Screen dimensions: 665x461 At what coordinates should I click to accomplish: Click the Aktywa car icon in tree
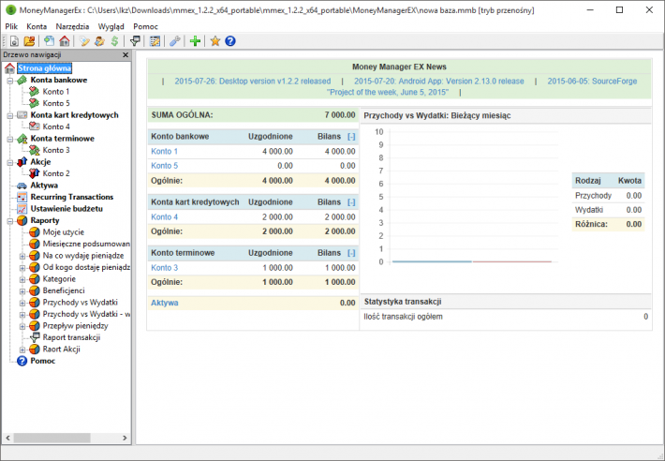[22, 186]
